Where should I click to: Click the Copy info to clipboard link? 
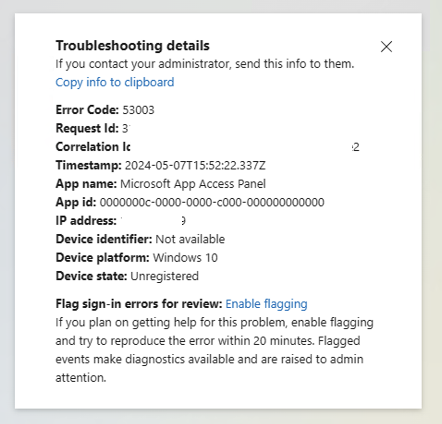[x=115, y=83]
